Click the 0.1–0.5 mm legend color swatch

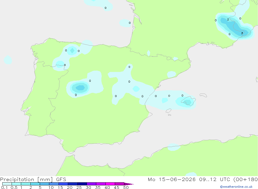[7, 184]
